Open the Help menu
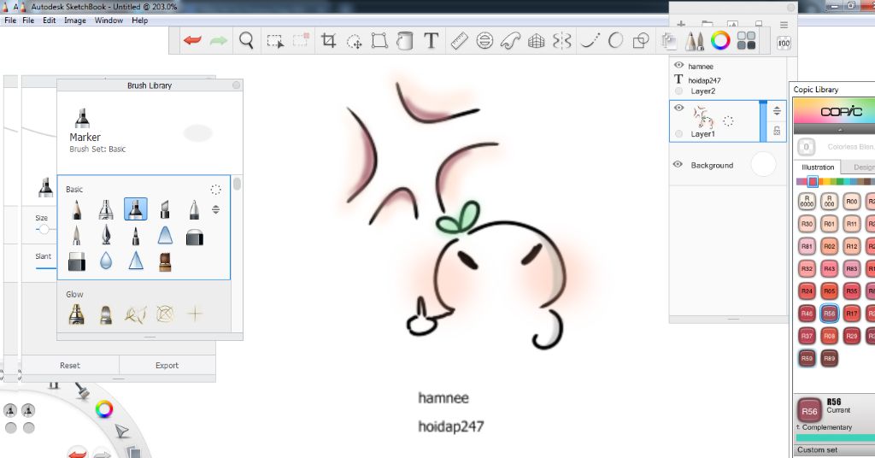This screenshot has height=458, width=875. (139, 21)
